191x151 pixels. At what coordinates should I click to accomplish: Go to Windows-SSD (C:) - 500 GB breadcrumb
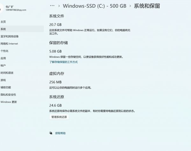(x=95, y=6)
